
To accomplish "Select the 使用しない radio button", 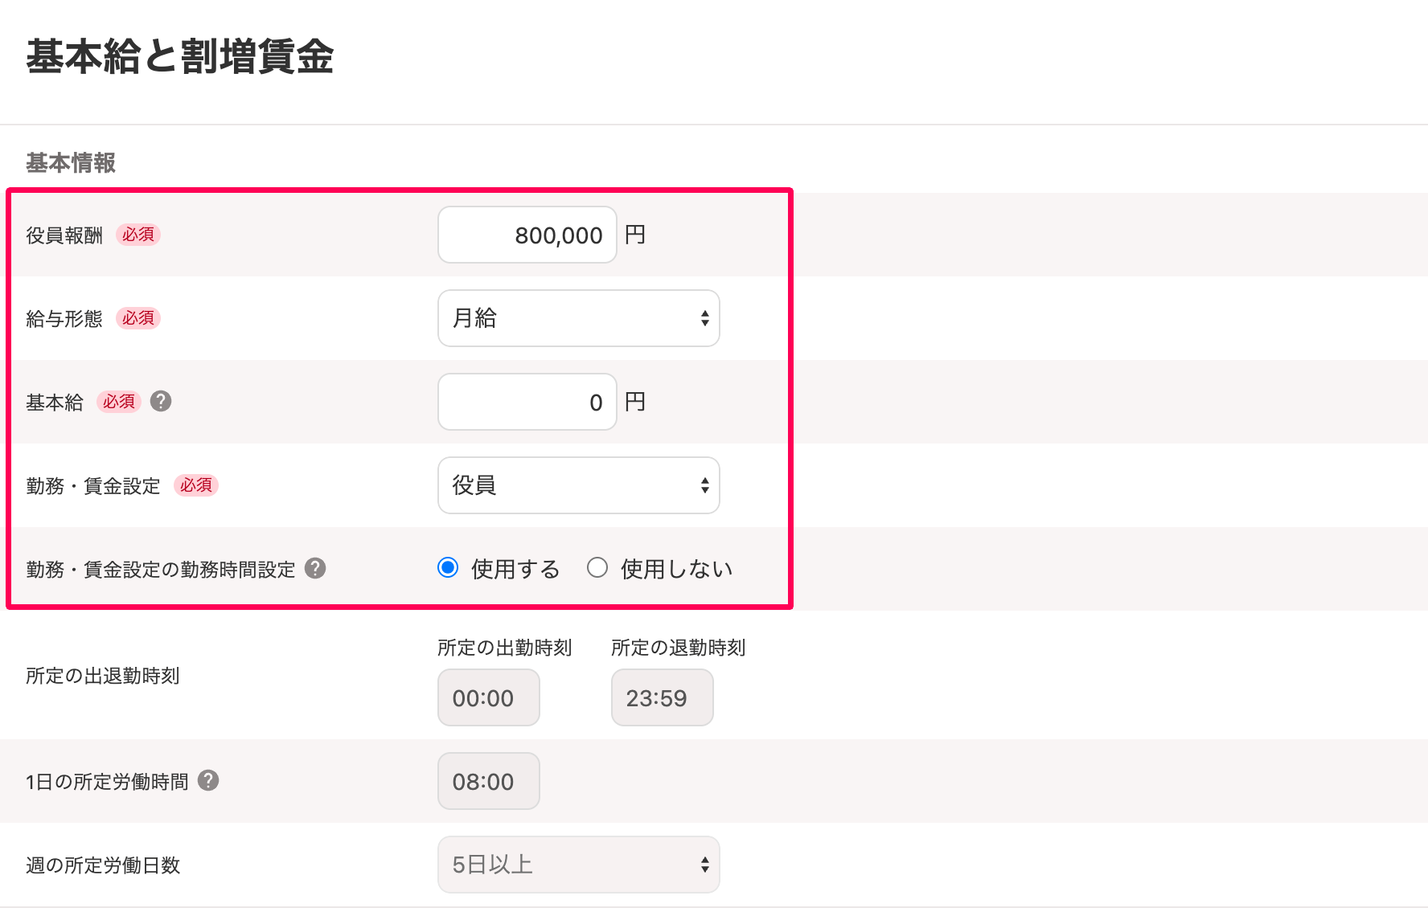I will coord(597,567).
